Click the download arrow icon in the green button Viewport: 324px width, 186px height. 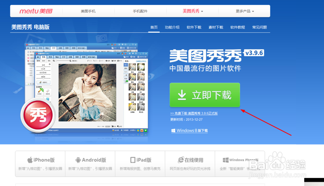(182, 95)
